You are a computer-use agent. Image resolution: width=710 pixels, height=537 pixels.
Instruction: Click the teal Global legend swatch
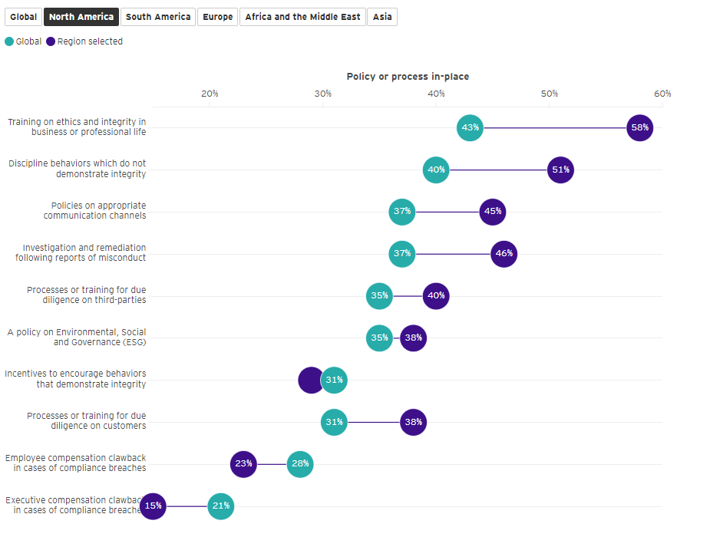pyautogui.click(x=9, y=41)
